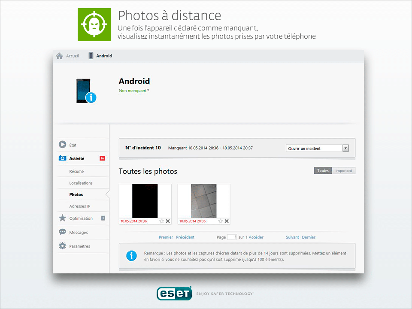Select Localisations in the sidebar

81,183
